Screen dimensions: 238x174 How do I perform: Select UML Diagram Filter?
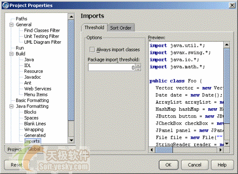[x=43, y=42]
